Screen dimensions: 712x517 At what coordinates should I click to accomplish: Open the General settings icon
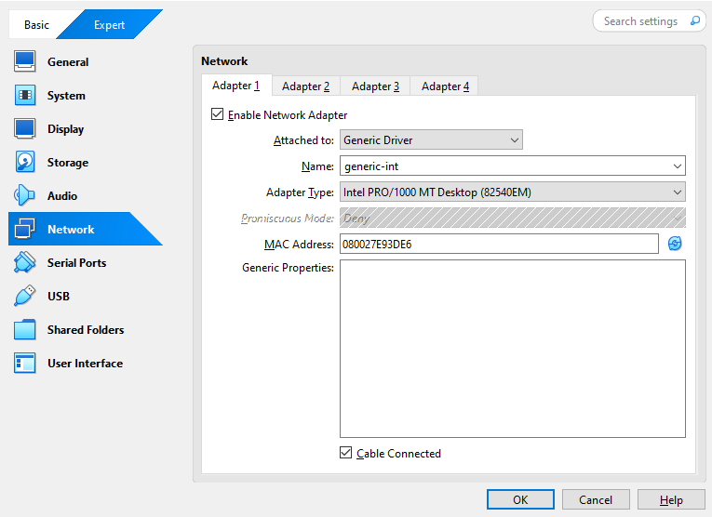coord(25,62)
